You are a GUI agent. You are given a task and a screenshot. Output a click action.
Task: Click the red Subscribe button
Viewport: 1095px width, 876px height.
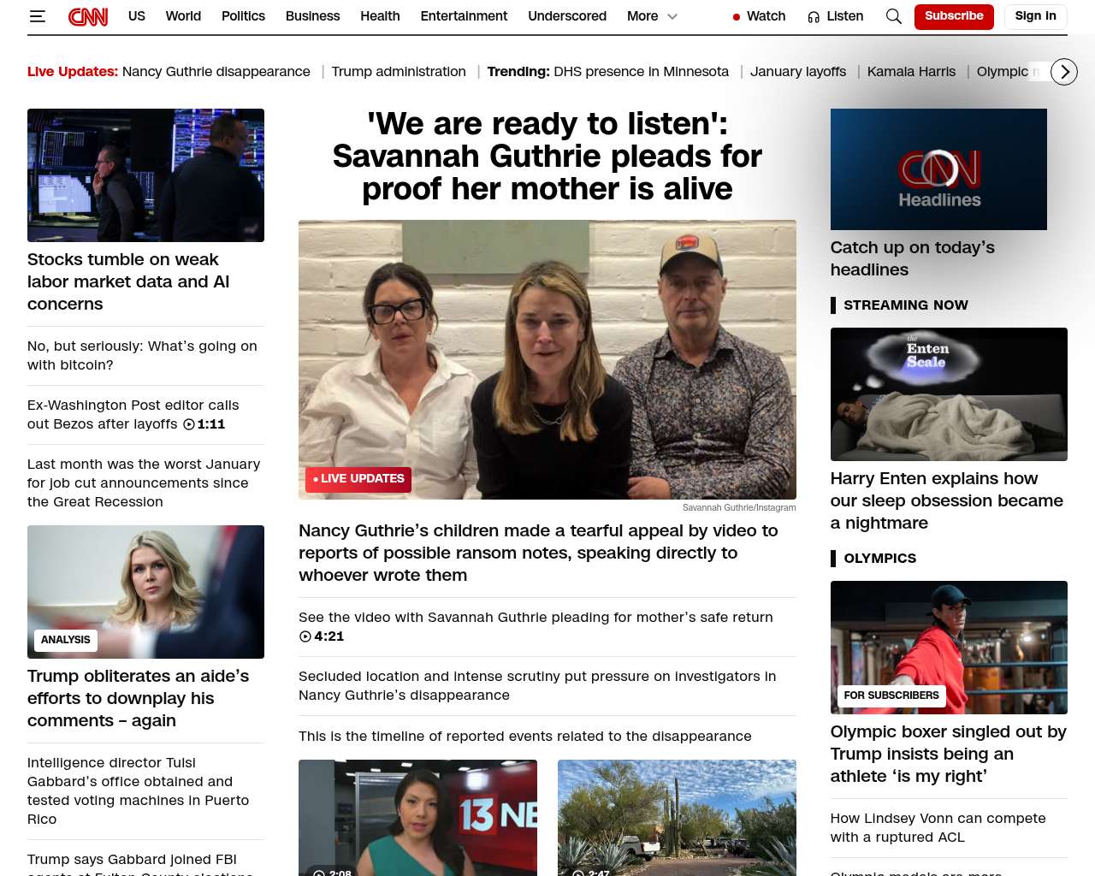pyautogui.click(x=954, y=16)
